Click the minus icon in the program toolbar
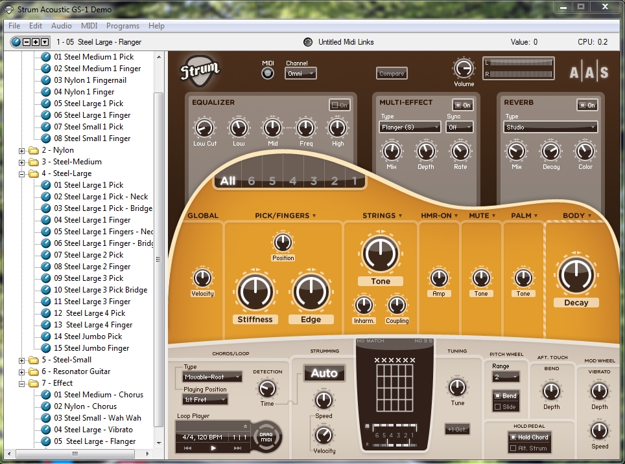The image size is (625, 464). pos(27,42)
